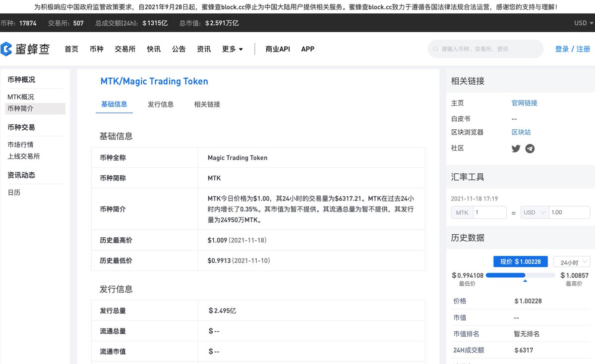Viewport: 595px width, 364px height.
Task: Click the 价格 label in 历史数据
Action: (460, 301)
